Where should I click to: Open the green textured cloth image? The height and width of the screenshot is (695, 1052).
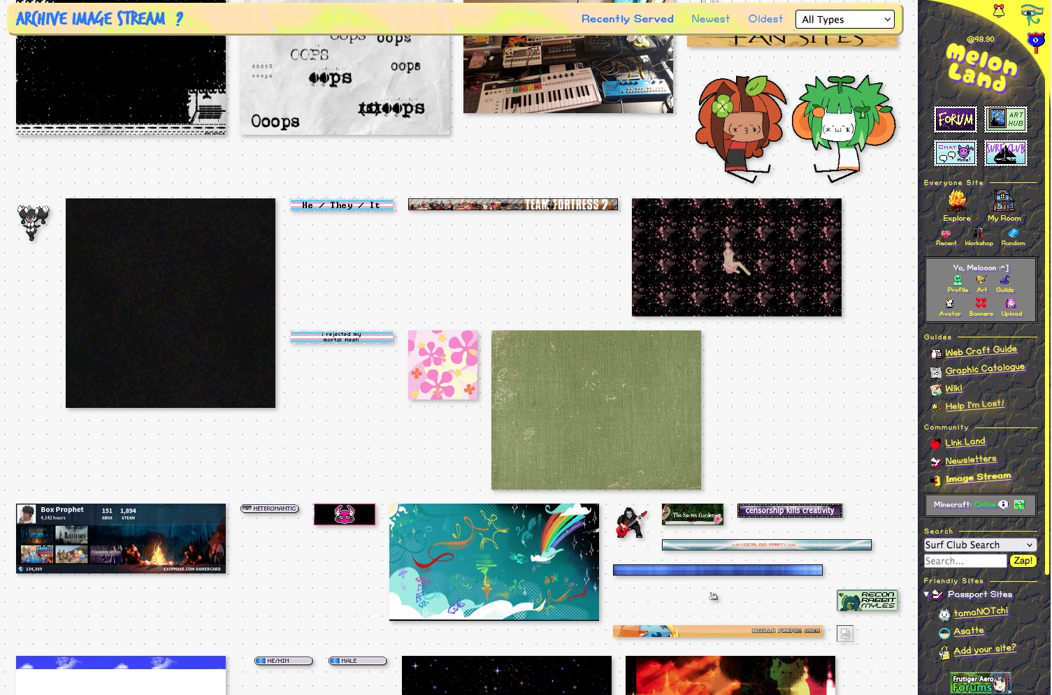(x=596, y=410)
